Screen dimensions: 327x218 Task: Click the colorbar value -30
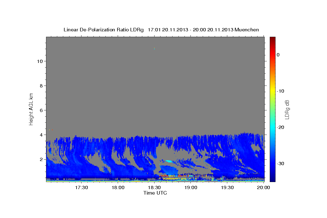click(280, 163)
